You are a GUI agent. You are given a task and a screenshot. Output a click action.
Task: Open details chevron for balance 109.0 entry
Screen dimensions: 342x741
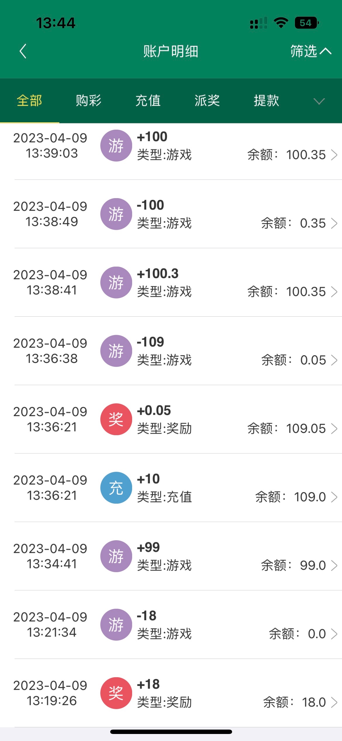click(x=334, y=497)
